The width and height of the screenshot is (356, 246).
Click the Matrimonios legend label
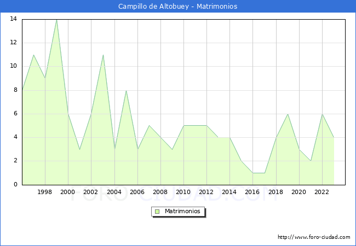click(x=182, y=211)
